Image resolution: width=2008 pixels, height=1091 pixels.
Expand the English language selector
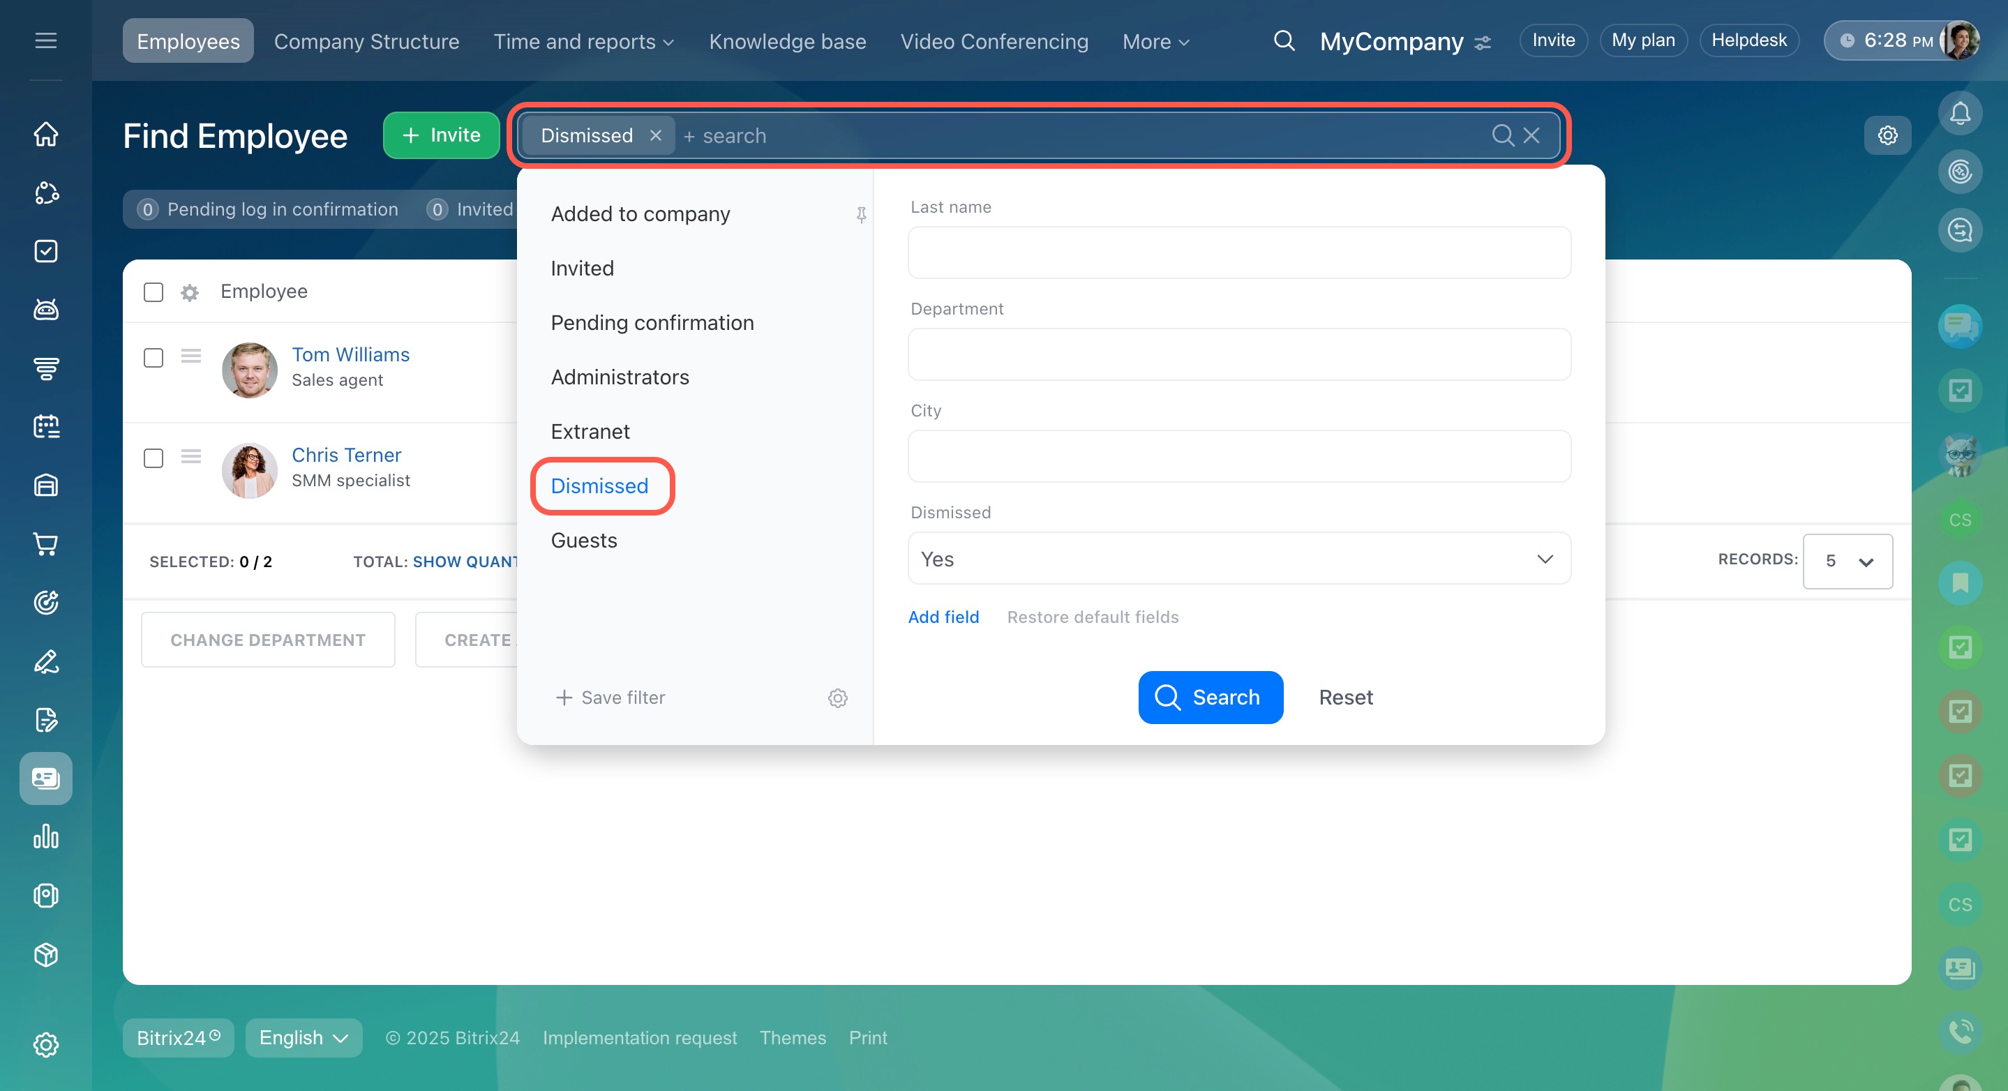point(304,1038)
